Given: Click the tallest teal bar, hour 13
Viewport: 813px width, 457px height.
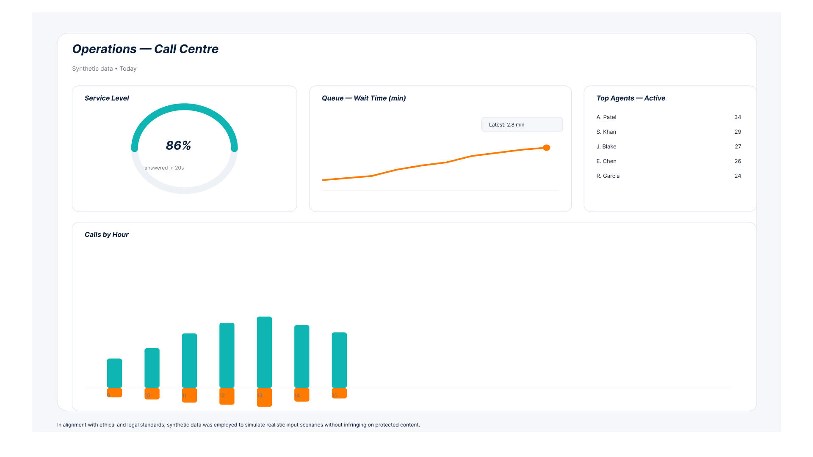Looking at the screenshot, I should click(264, 352).
